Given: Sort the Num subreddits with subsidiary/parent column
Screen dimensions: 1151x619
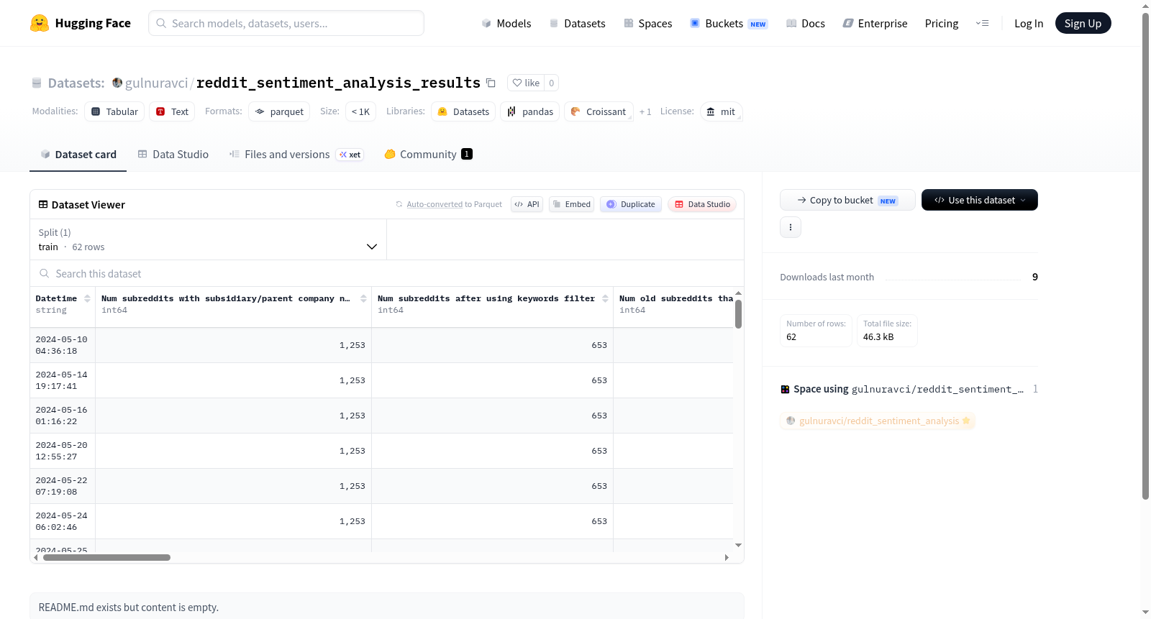Looking at the screenshot, I should [363, 298].
